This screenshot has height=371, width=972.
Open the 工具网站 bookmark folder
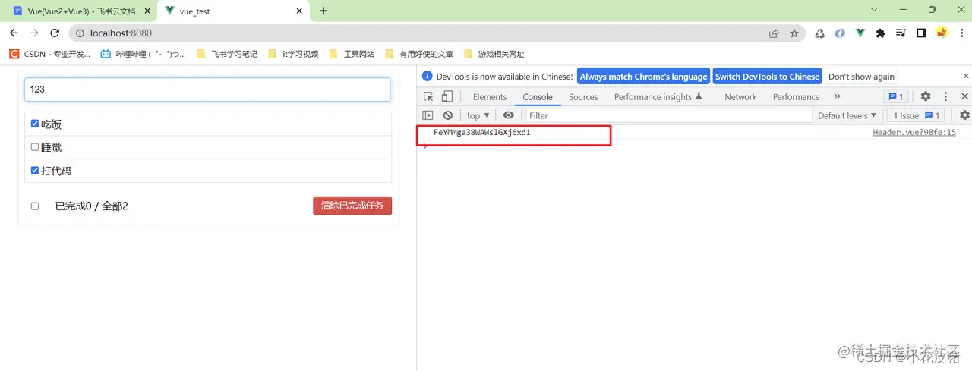352,54
